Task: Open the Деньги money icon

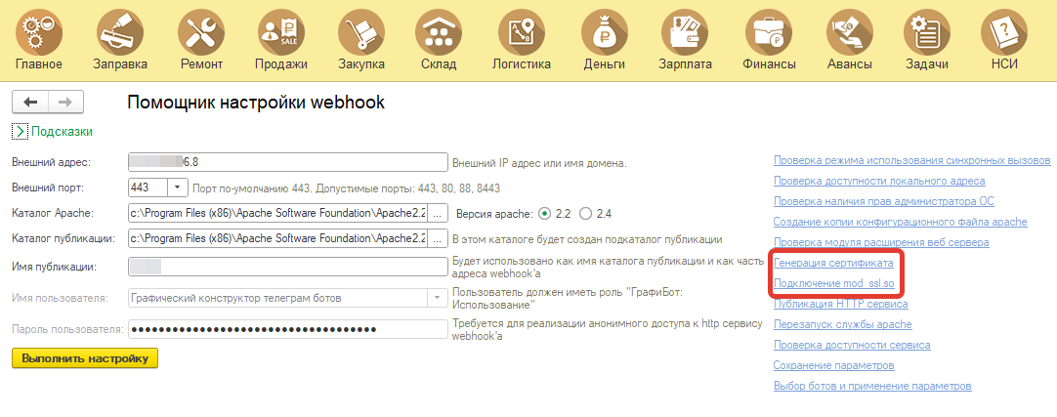Action: click(x=605, y=30)
